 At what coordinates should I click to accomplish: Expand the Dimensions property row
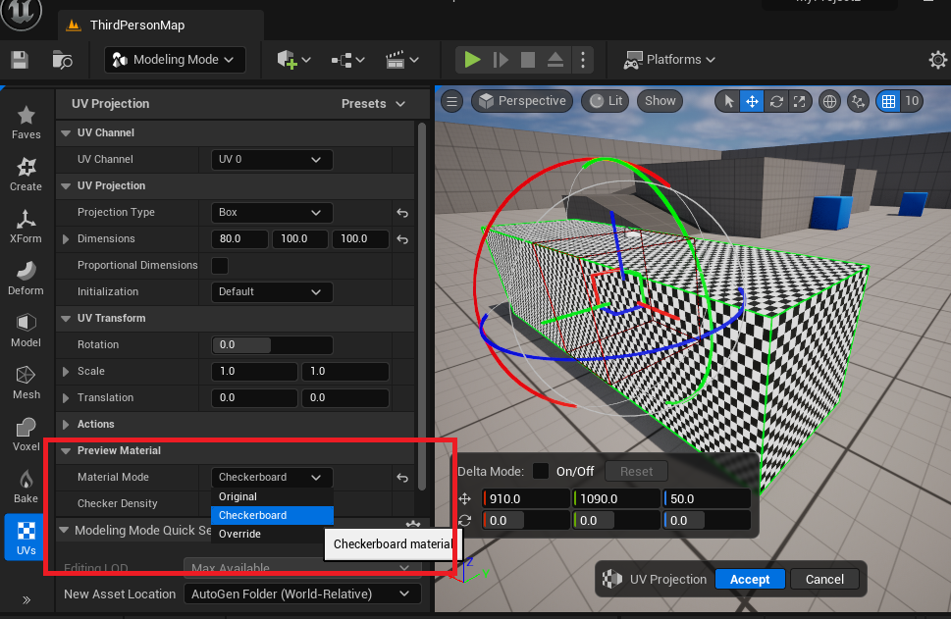click(x=66, y=239)
